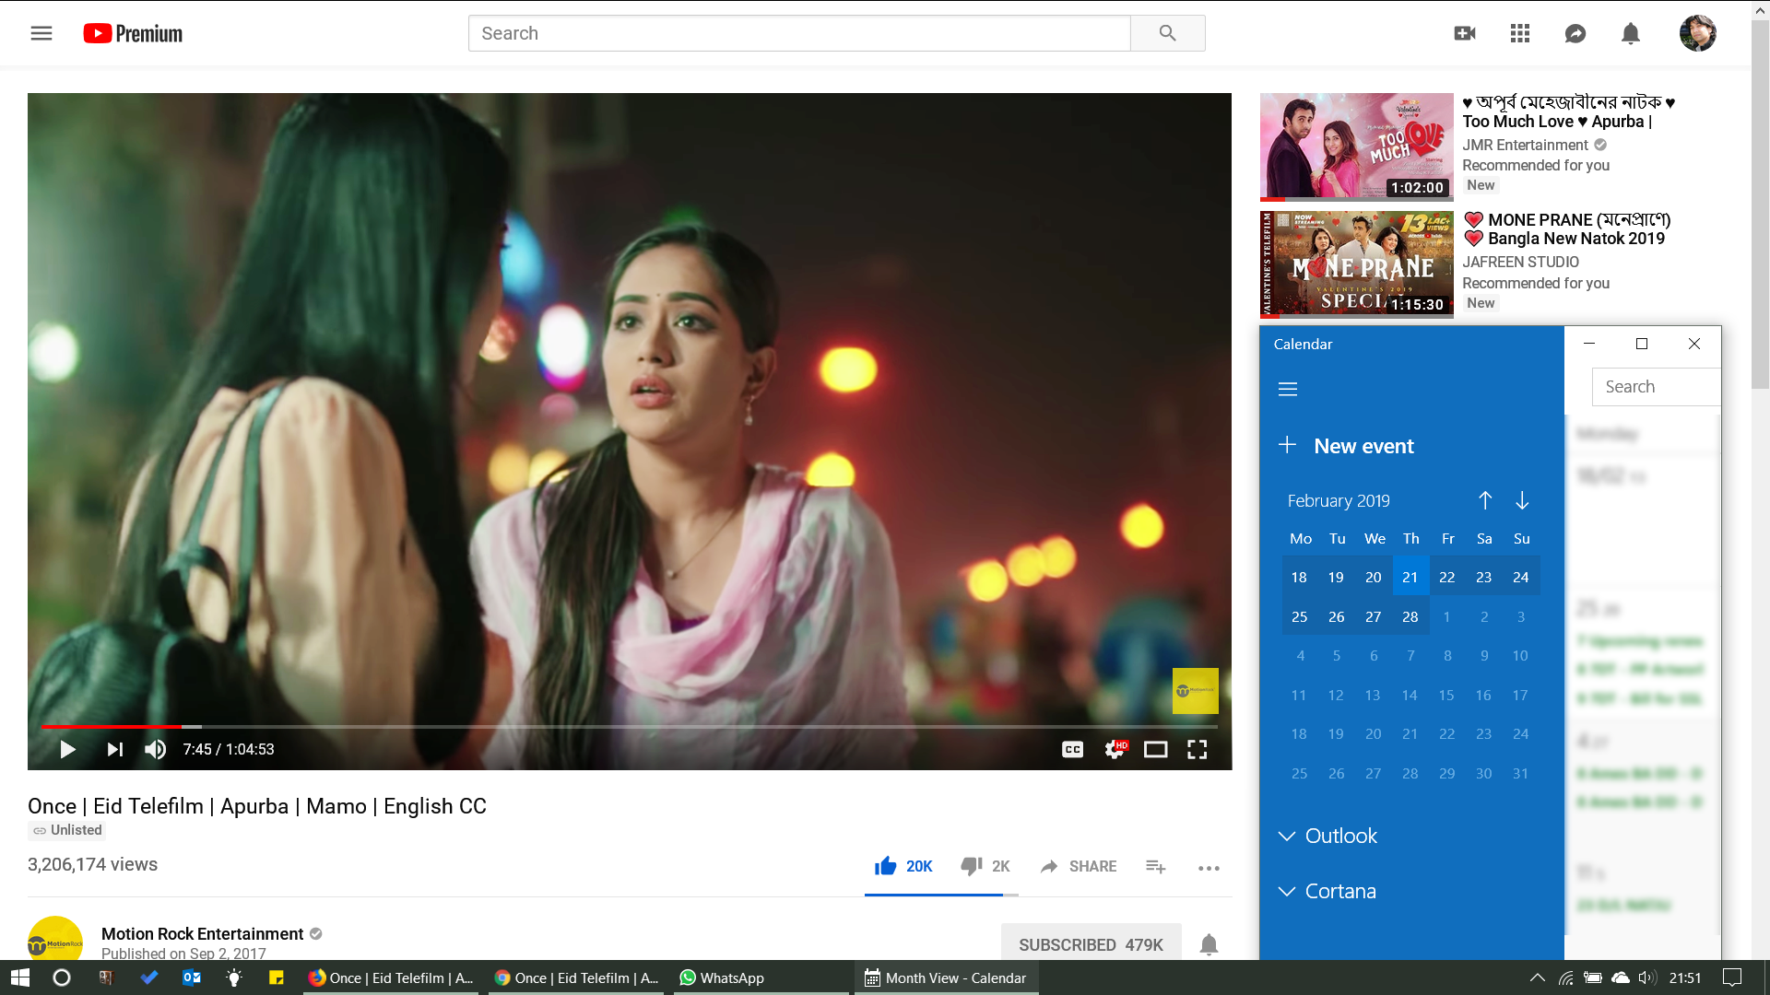Viewport: 1770px width, 995px height.
Task: Open the save to playlist icon
Action: (x=1156, y=866)
